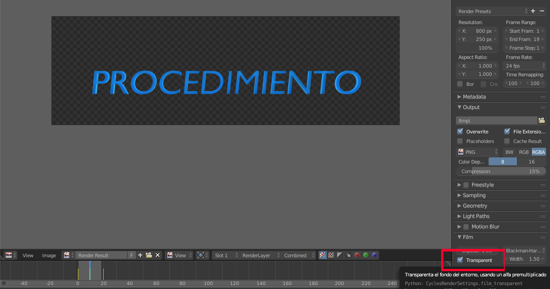Click the alpha-only channel icon
This screenshot has width=550, height=289.
pyautogui.click(x=339, y=255)
